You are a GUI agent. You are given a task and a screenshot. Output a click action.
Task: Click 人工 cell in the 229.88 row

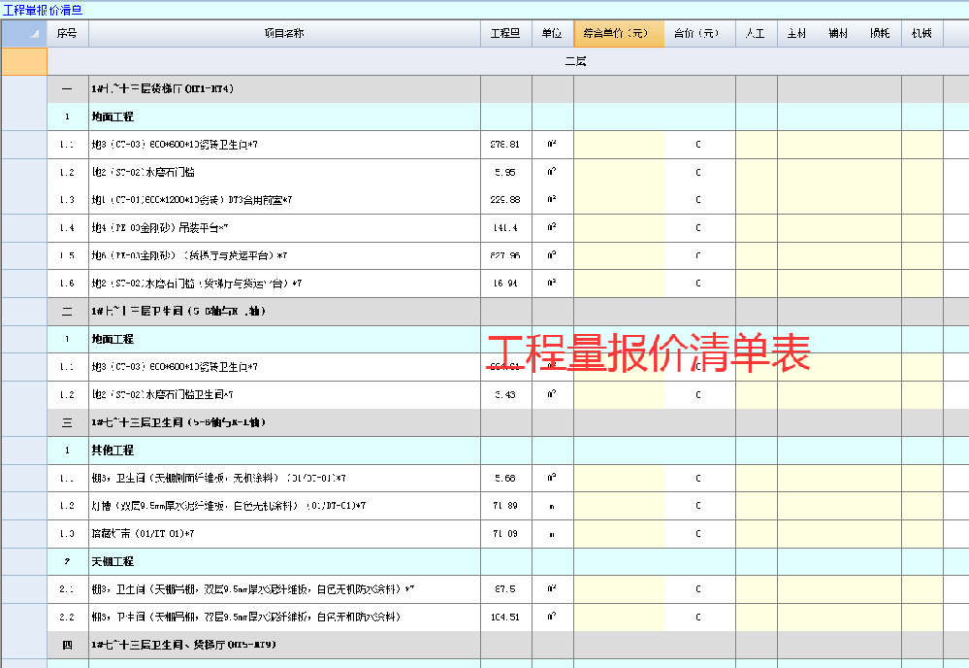pos(757,200)
